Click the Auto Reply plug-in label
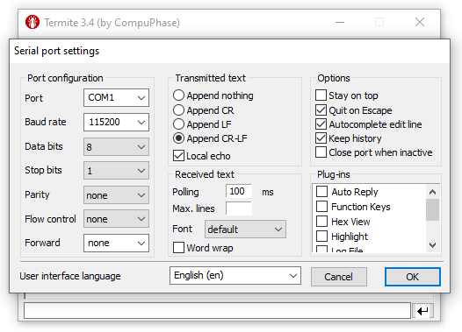Viewport: 462px width, 332px height. [355, 192]
